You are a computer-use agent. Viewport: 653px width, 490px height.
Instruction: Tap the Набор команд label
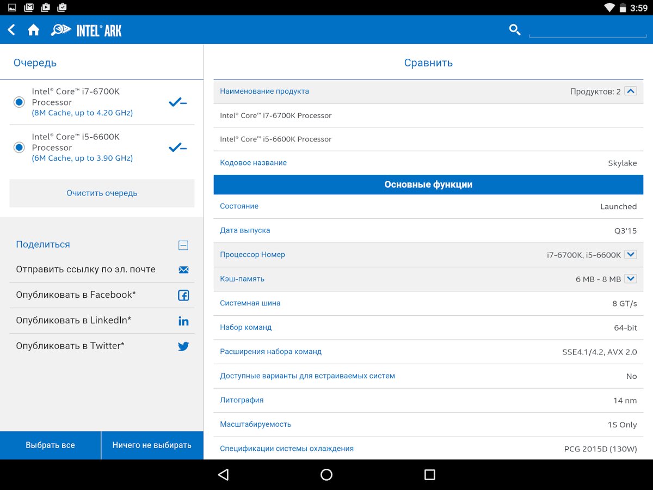245,327
